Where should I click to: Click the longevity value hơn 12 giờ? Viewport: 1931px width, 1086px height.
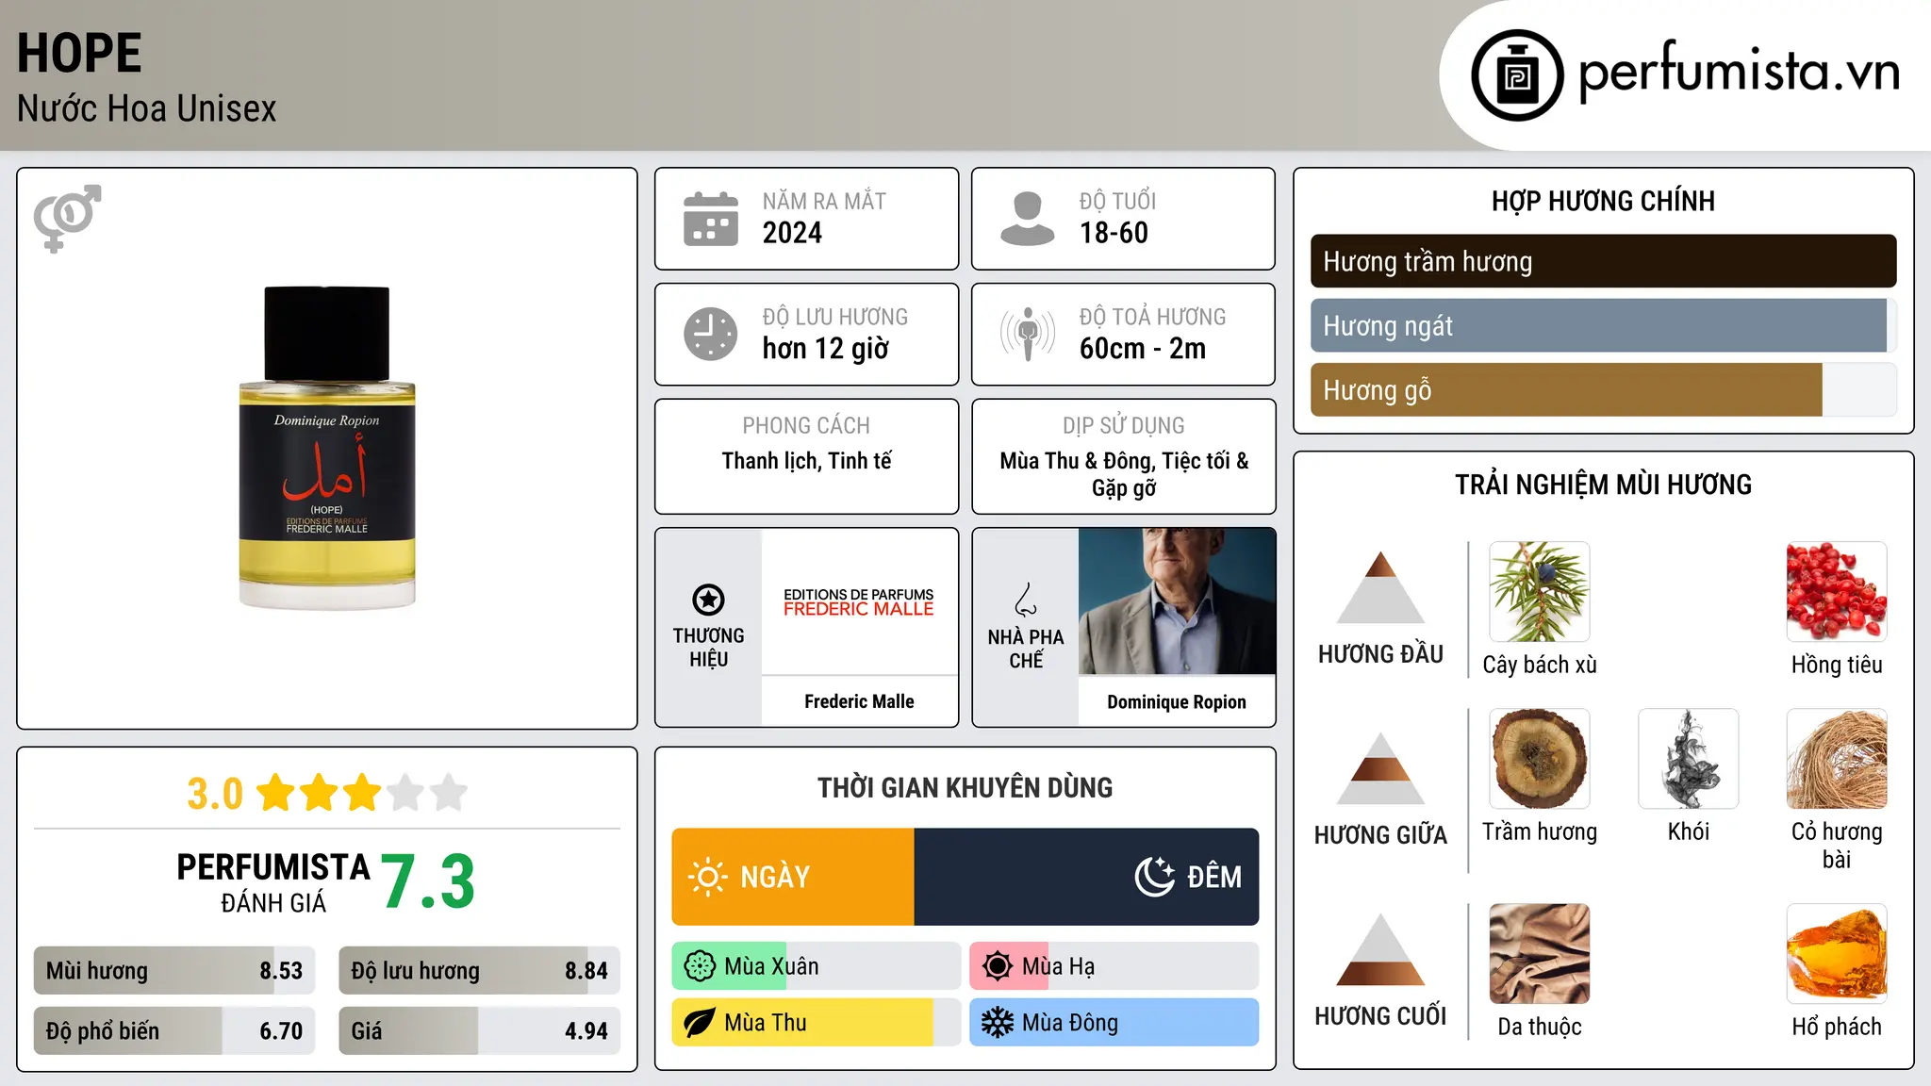click(826, 349)
